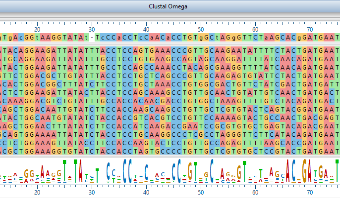Jump to position 50 on the top ruler

point(200,29)
